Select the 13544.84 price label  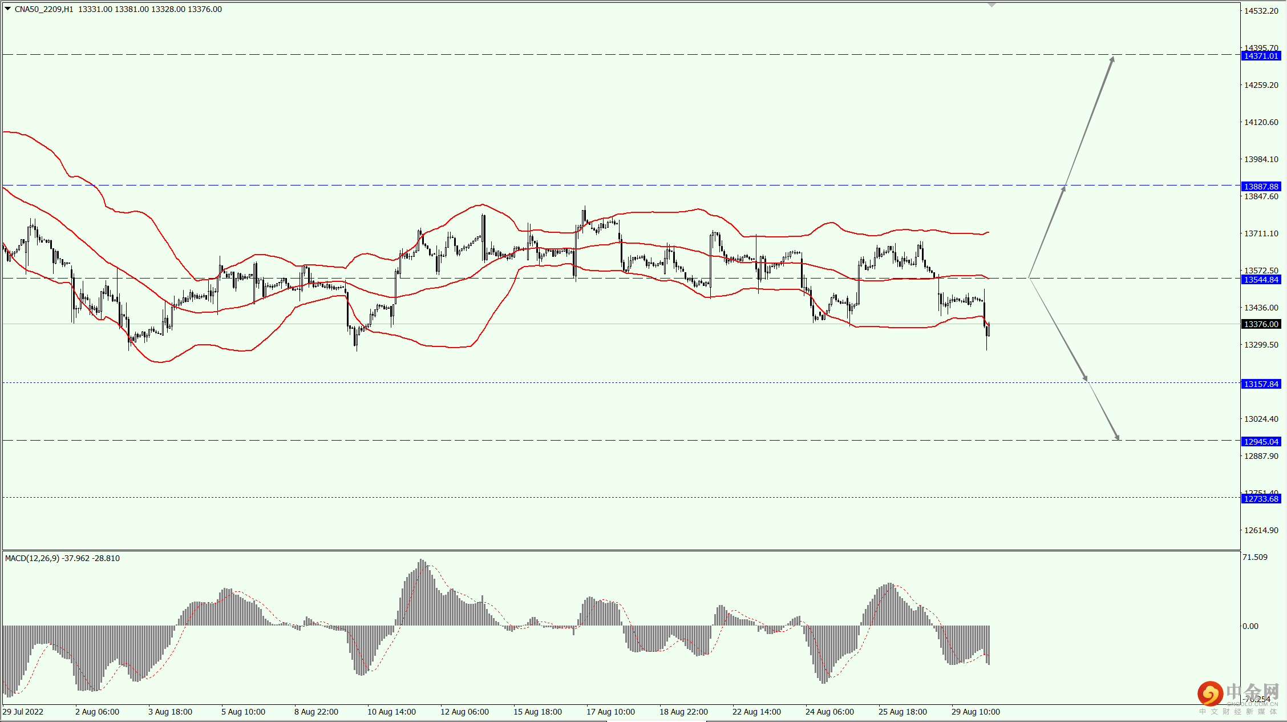point(1261,280)
